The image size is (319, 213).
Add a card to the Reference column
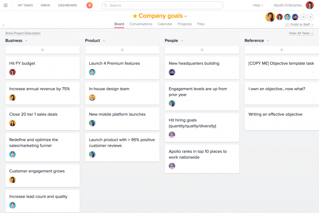282,50
